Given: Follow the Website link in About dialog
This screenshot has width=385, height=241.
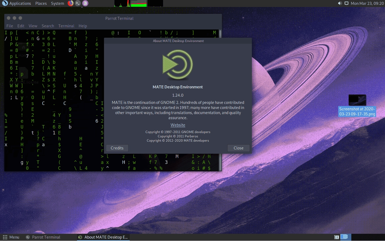Looking at the screenshot, I should (x=178, y=125).
